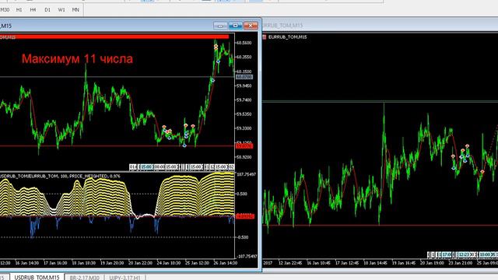Screen dimensions: 498x280
Task: Click the 58.9200 price scale value
Action: pyautogui.click(x=244, y=157)
